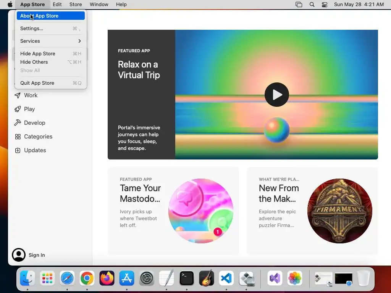Open the Store menu
The width and height of the screenshot is (391, 293).
pyautogui.click(x=76, y=5)
